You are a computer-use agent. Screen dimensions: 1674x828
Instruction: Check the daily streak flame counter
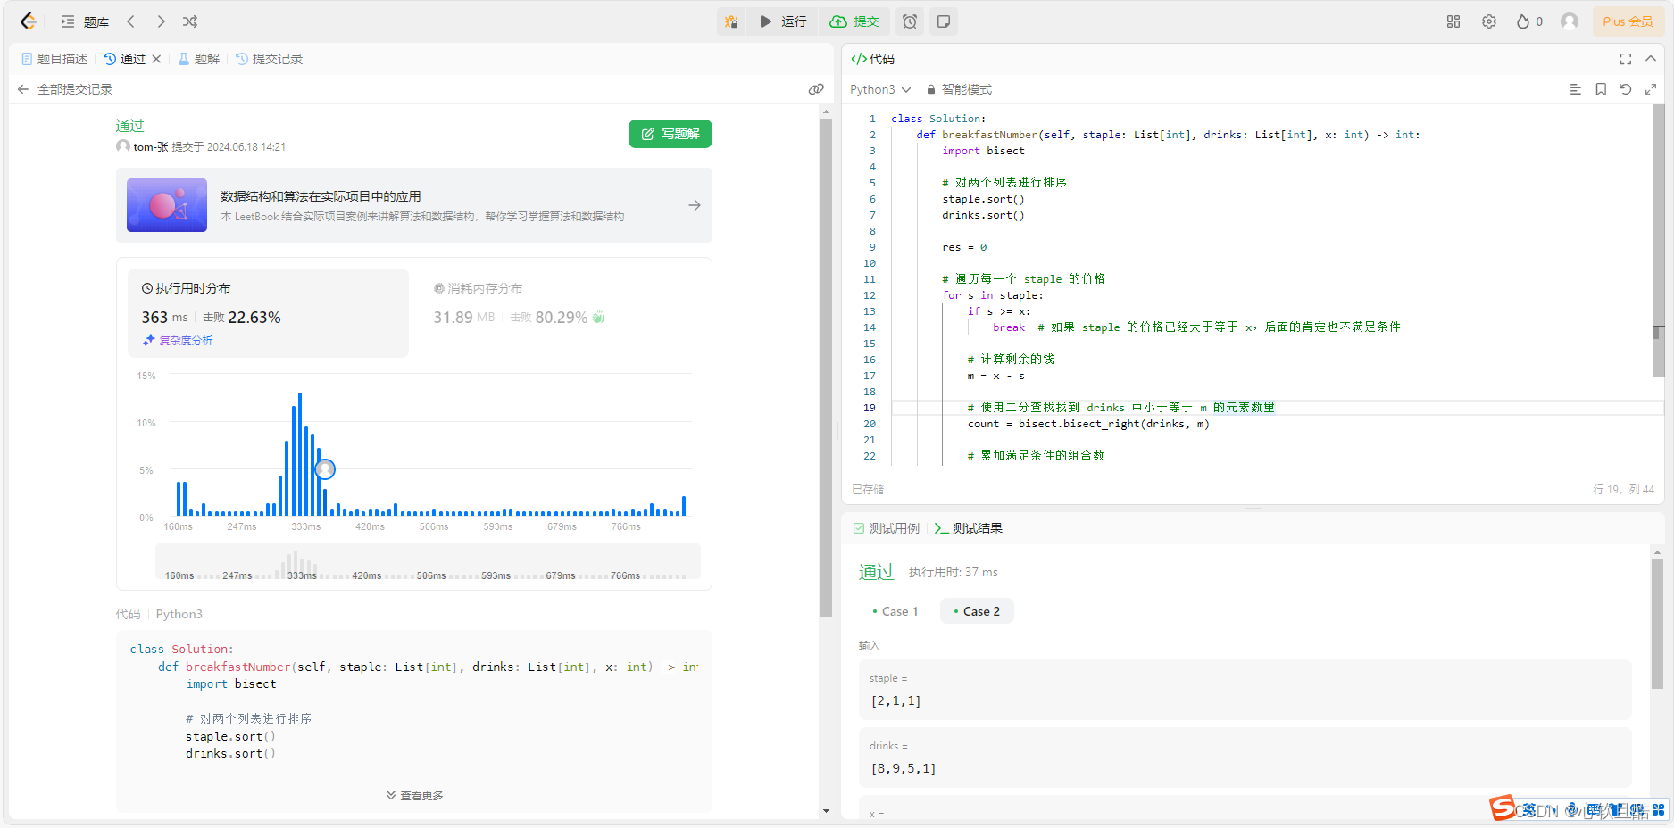point(1527,21)
